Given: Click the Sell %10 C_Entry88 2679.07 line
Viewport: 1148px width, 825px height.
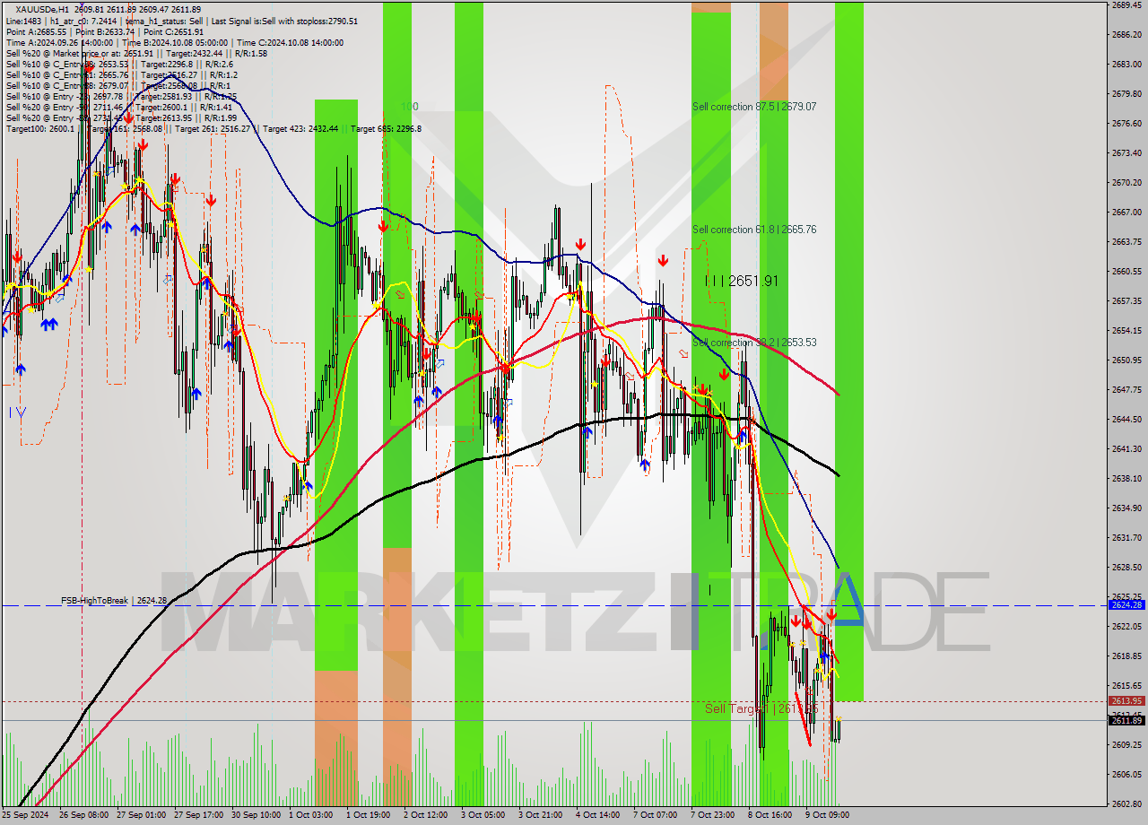Looking at the screenshot, I should click(x=117, y=85).
